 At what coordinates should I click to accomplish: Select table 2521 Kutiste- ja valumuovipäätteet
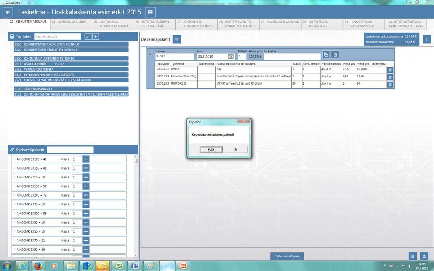point(71,80)
